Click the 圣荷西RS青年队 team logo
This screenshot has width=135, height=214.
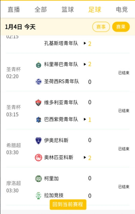39,82
